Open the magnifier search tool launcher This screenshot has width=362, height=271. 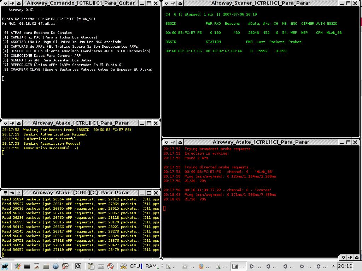click(x=65, y=266)
